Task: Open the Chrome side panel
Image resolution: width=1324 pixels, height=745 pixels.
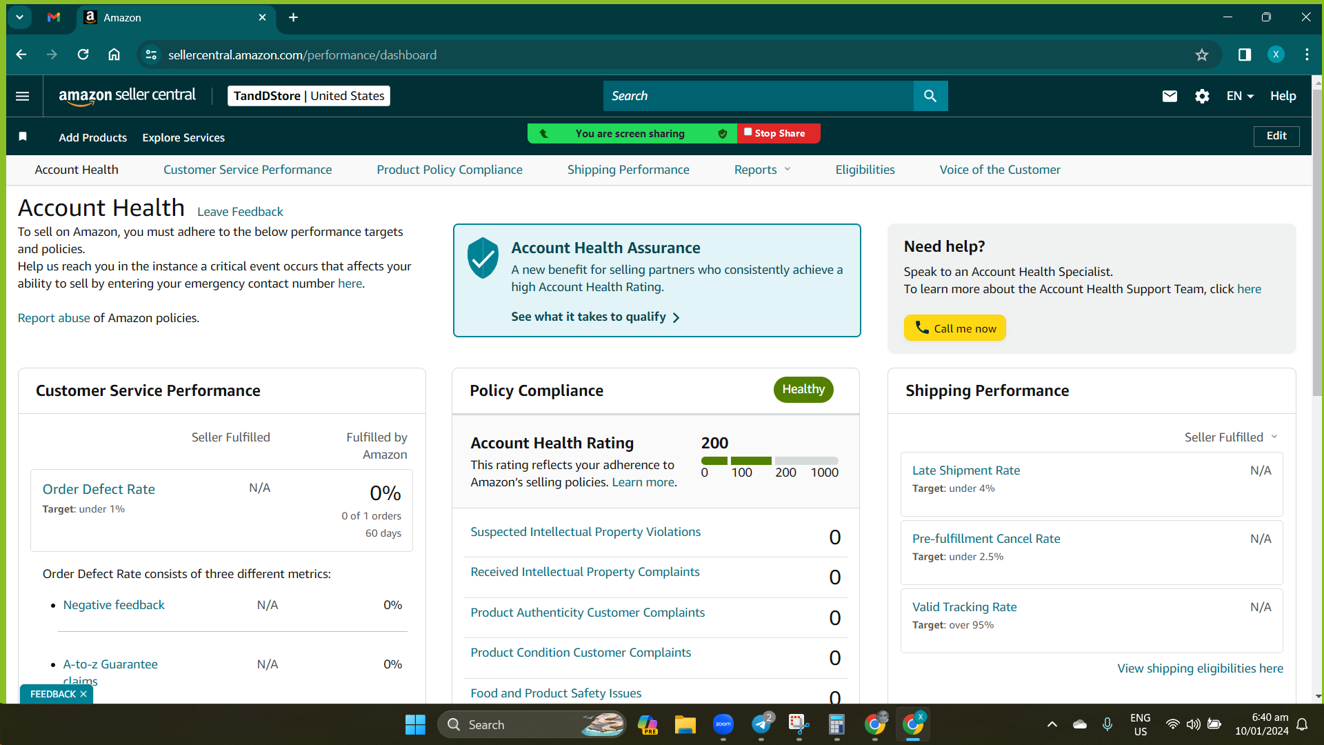Action: click(x=1245, y=54)
